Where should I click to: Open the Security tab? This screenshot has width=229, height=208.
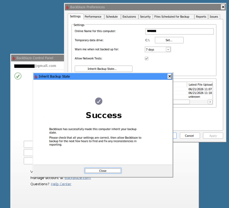click(145, 17)
